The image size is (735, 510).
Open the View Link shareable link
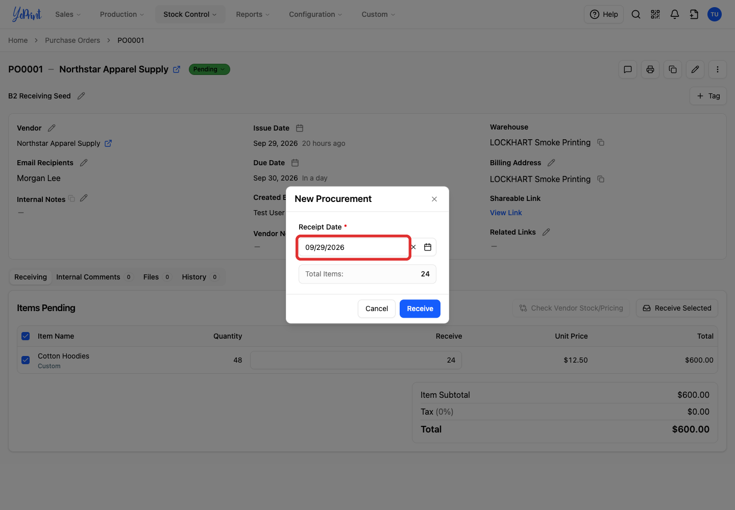click(x=506, y=213)
